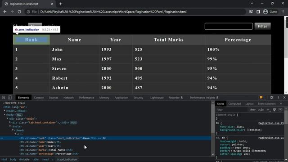Image resolution: width=288 pixels, height=162 pixels.
Task: Select the Styles sub-tab
Action: 220,103
